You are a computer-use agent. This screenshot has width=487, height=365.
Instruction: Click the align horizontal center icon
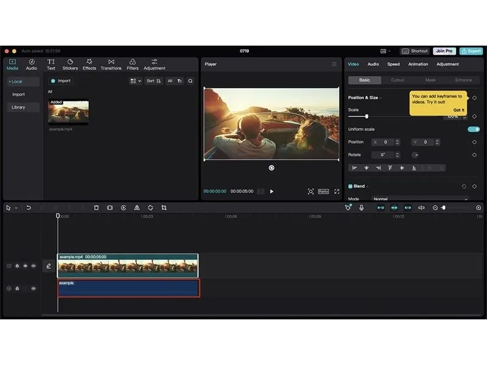[x=366, y=168]
